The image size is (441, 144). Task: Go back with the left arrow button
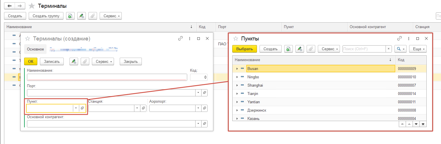pyautogui.click(x=9, y=6)
